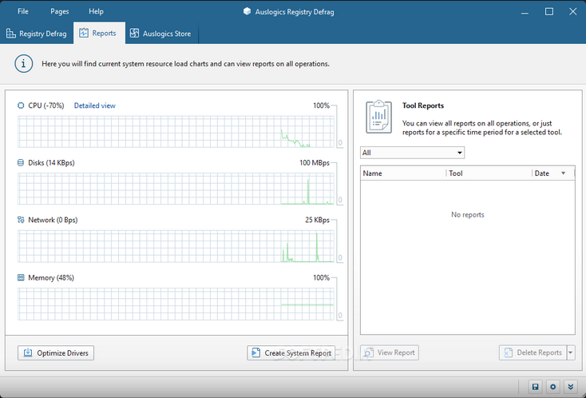Click double-chevron expand icon in status bar
586x398 pixels.
tap(570, 387)
